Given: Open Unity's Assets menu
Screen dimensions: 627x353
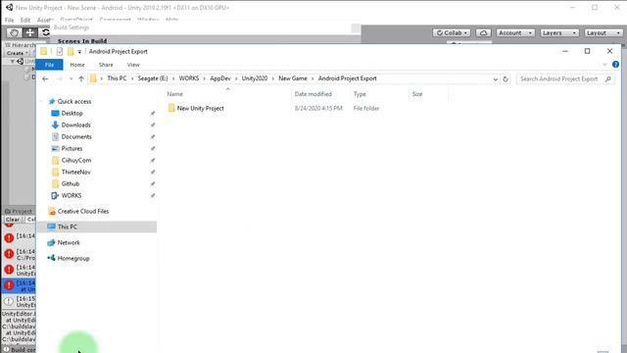Looking at the screenshot, I should point(44,20).
